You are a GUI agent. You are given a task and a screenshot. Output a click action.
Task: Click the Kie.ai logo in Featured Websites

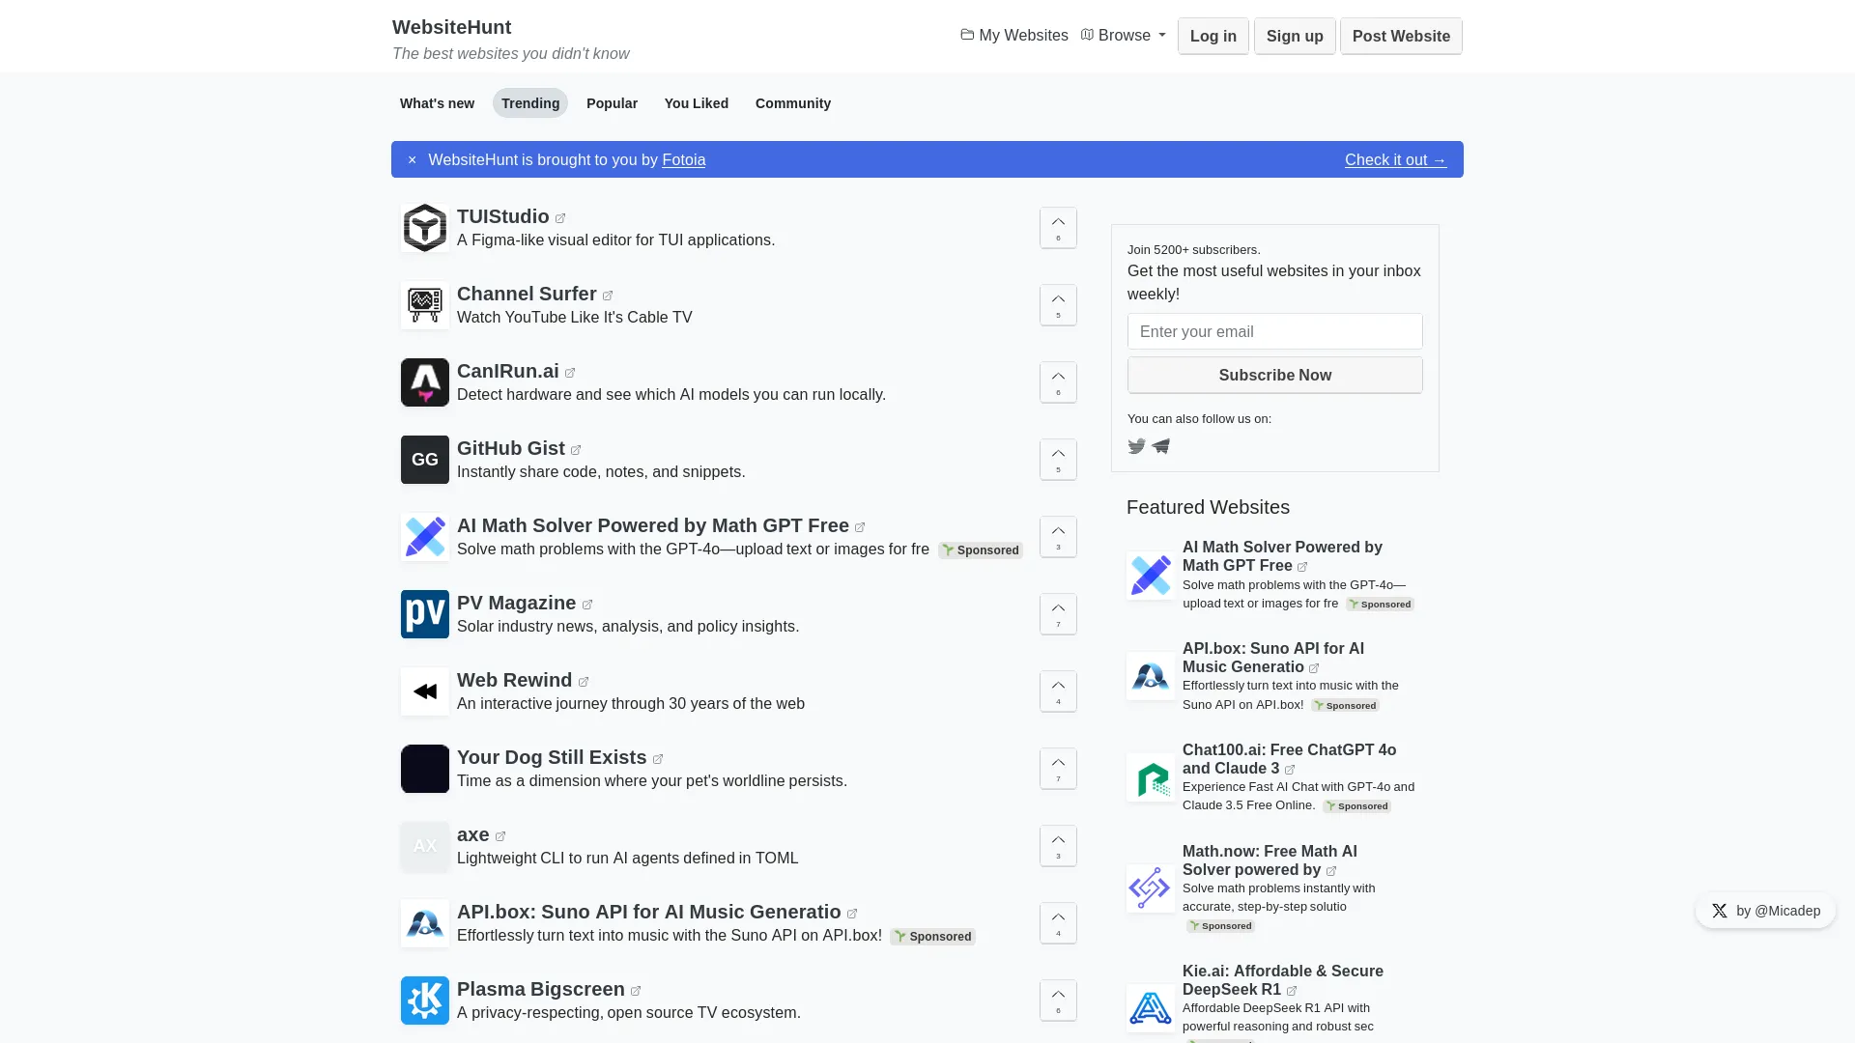click(1151, 1008)
